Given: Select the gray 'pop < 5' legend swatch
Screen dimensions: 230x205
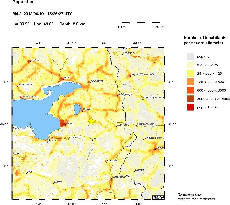Looking at the screenshot, I should (x=190, y=56).
